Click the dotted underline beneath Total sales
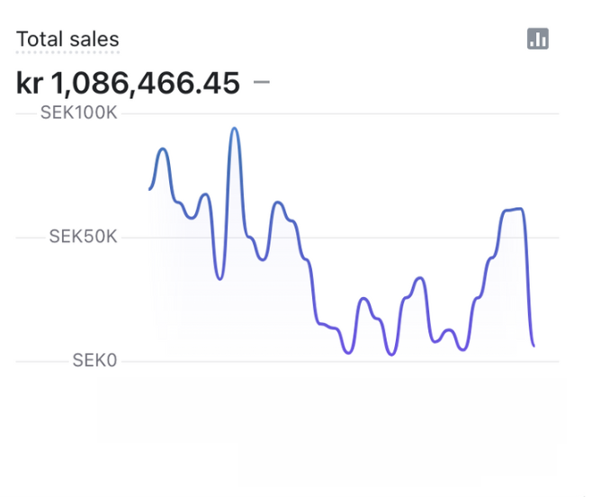Viewport: 592px width, 497px height. 67,52
